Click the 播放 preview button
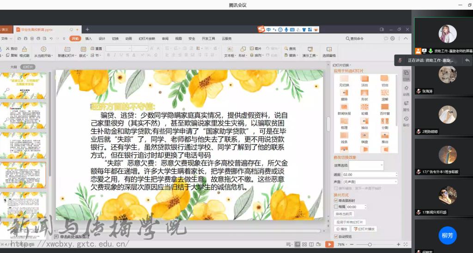 coord(341,229)
